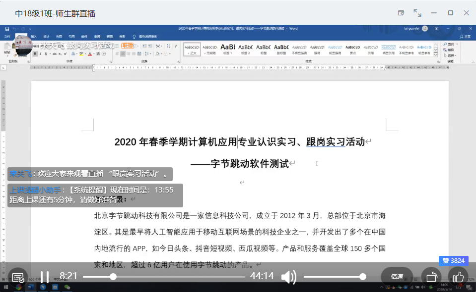This screenshot has width=476, height=292.
Task: Click paragraph shading paint bucket icon
Action: (x=157, y=54)
